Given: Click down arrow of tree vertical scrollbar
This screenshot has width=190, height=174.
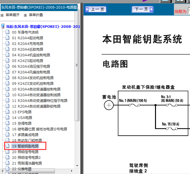Looking at the screenshot, I should [77, 166].
